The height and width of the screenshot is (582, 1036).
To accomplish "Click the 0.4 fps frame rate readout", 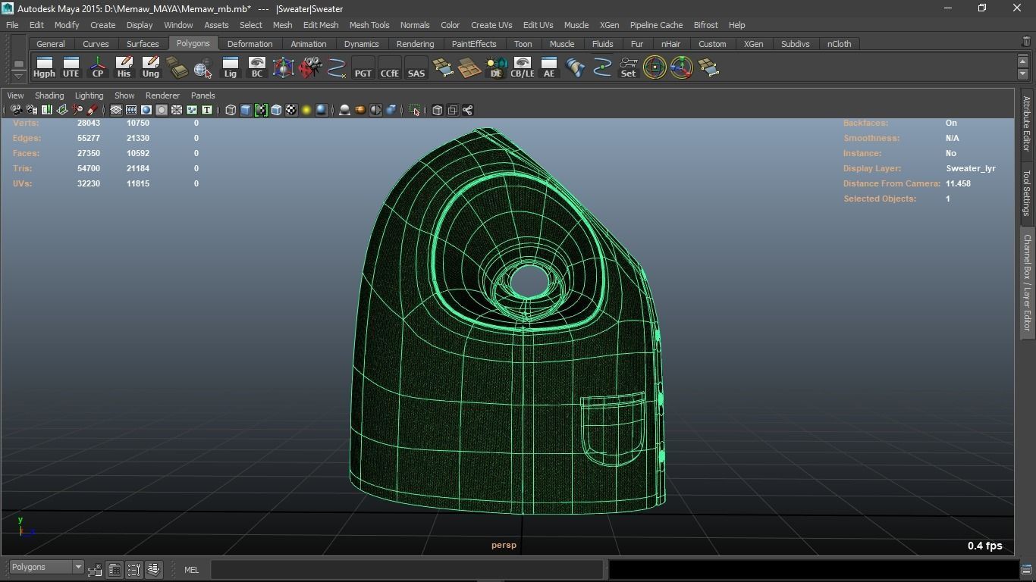I will coord(984,546).
